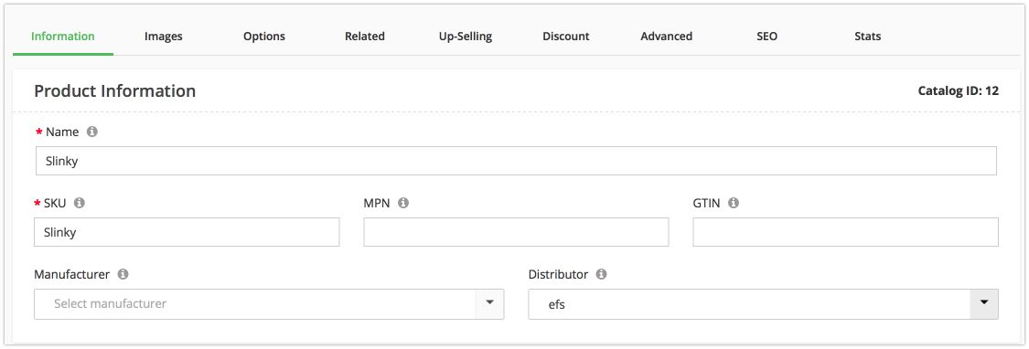
Task: Expand the Manufacturer dropdown arrow
Action: [489, 303]
